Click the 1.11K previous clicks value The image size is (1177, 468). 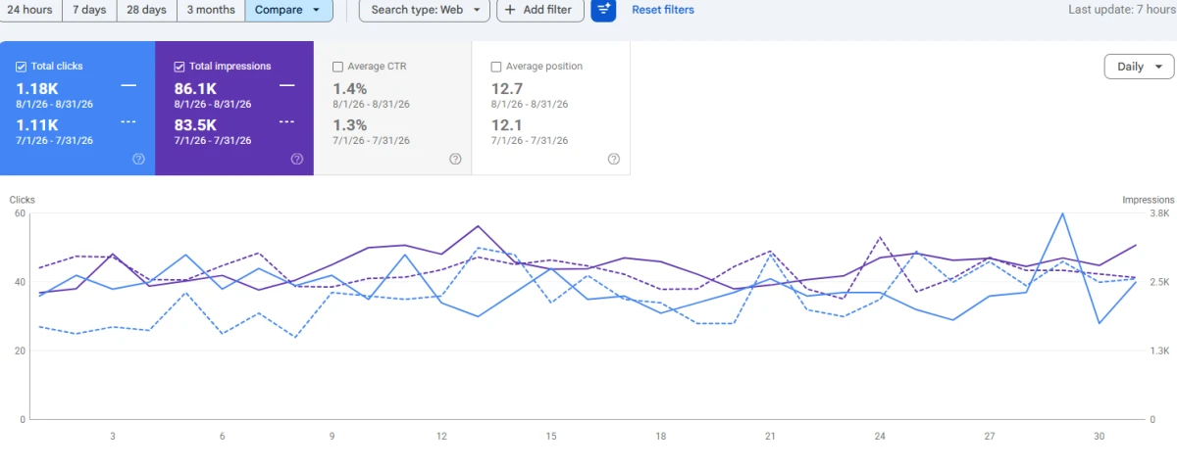click(x=37, y=124)
